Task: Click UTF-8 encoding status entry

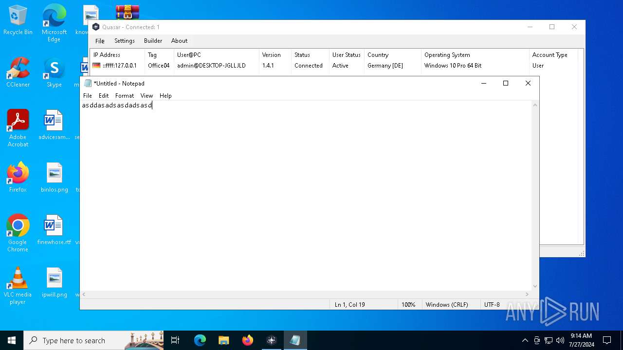Action: point(492,305)
